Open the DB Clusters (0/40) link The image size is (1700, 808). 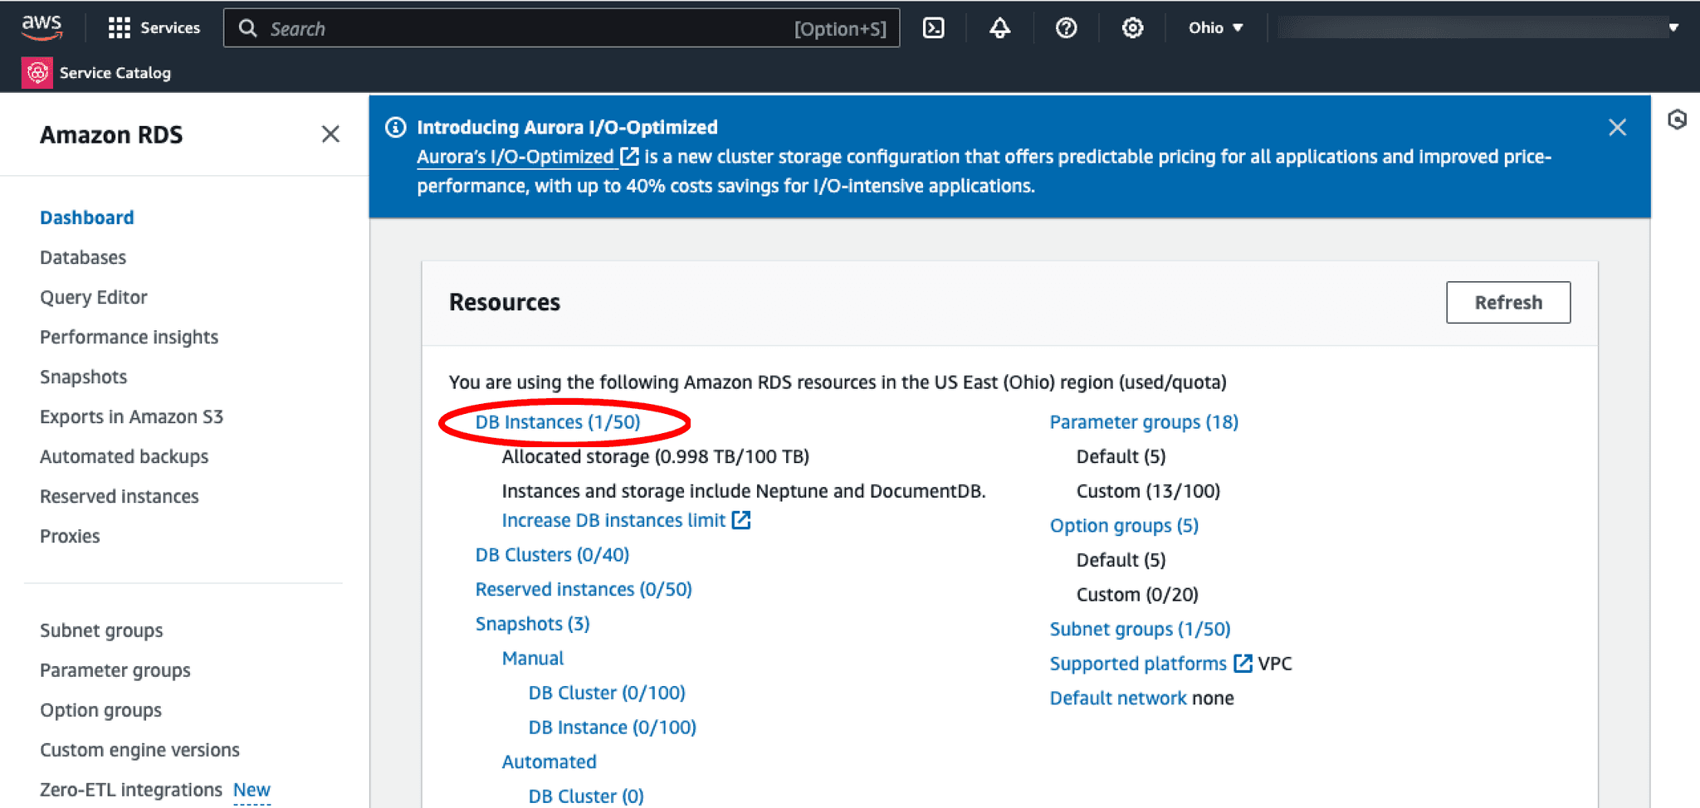pyautogui.click(x=553, y=554)
